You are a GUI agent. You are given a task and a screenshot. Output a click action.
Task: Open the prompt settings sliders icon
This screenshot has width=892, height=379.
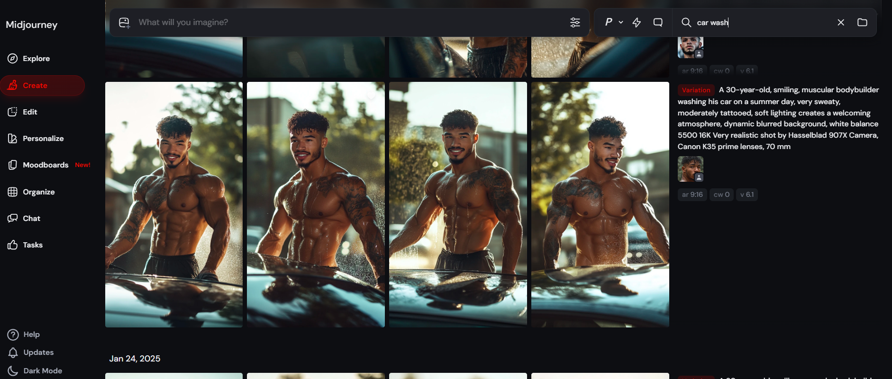point(575,22)
